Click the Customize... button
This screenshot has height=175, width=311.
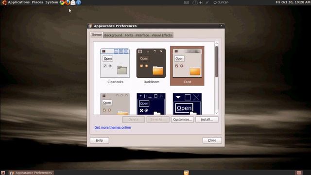click(x=182, y=120)
